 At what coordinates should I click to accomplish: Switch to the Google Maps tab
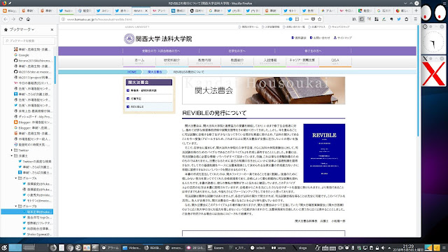coord(365,10)
